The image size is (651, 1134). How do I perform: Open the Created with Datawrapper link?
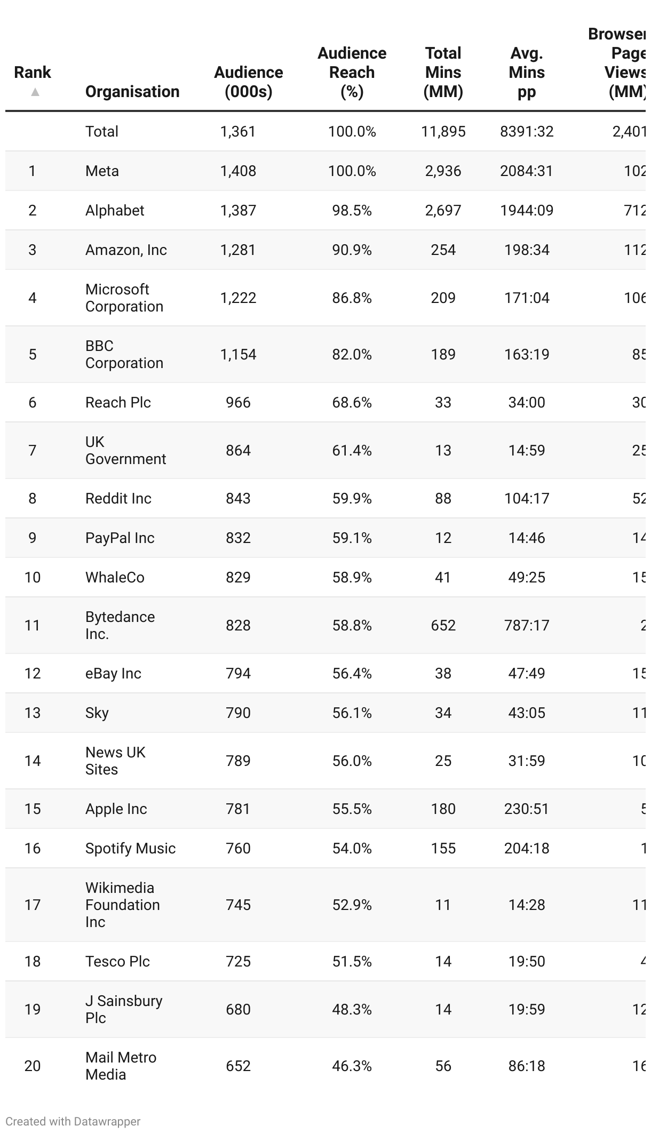(x=73, y=1121)
